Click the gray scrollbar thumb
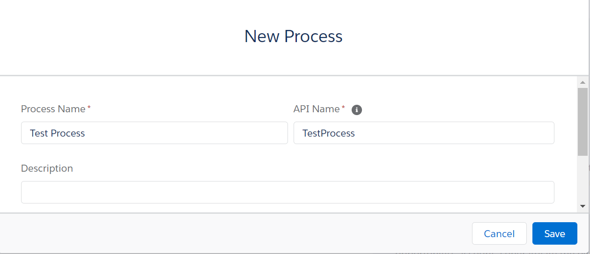This screenshot has height=254, width=590. (x=583, y=121)
